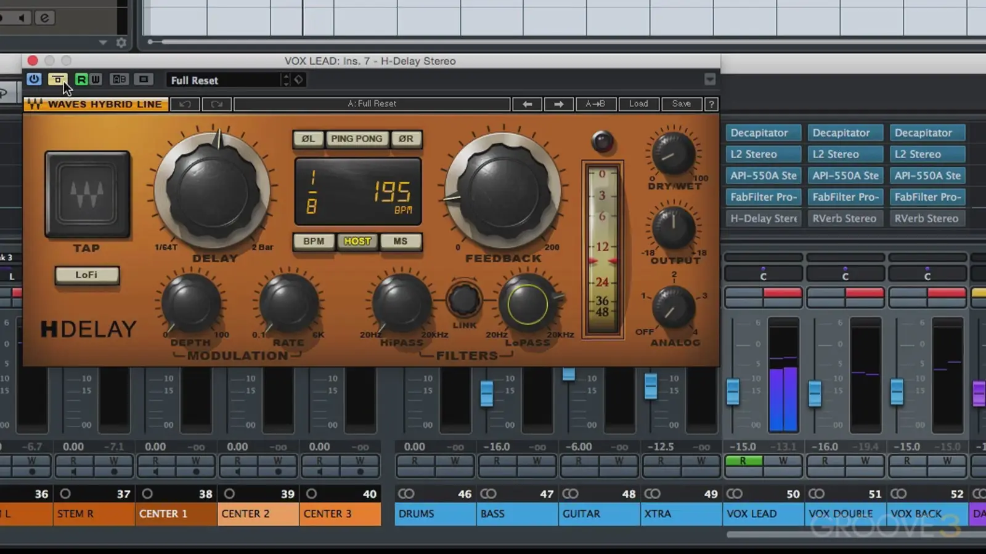Open RVerb Stereo insert on VOX DOUBLE
This screenshot has width=986, height=554.
tap(845, 219)
